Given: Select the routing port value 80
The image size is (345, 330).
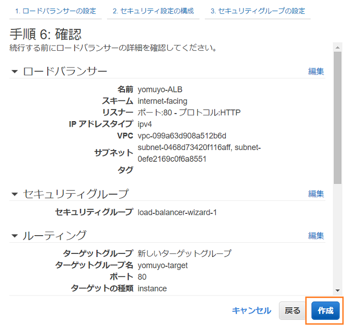Looking at the screenshot, I should (x=142, y=277).
